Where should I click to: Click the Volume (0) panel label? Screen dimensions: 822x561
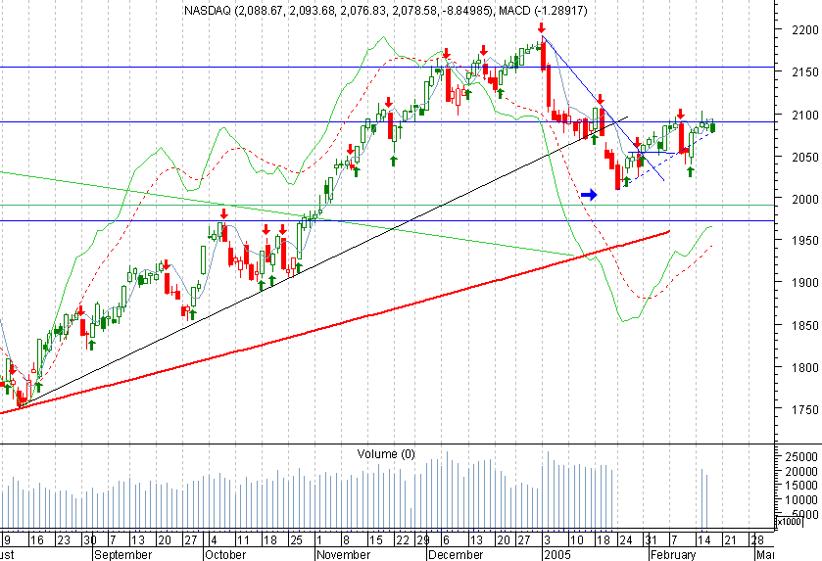click(386, 453)
